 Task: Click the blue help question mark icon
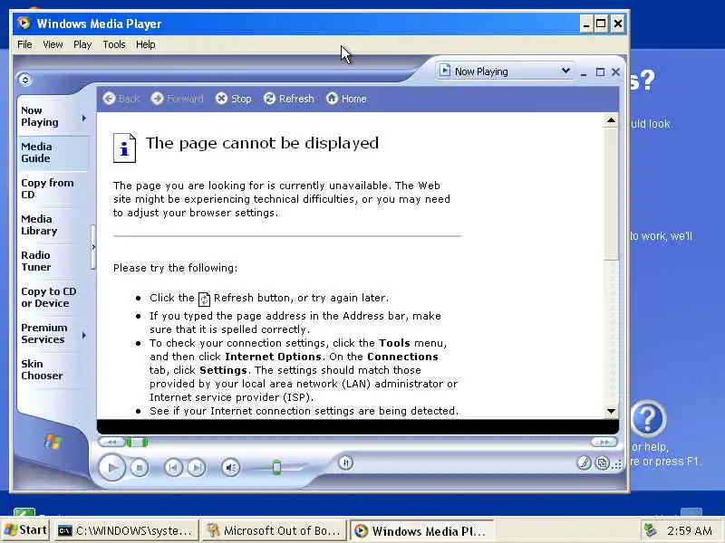tap(648, 419)
